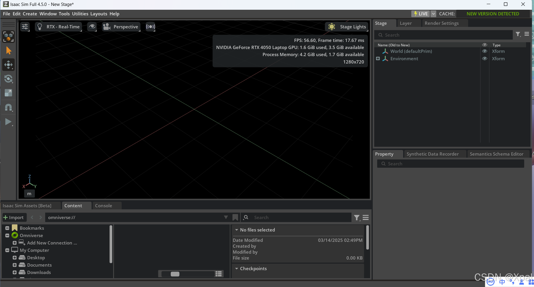Start simulation with the Play button
This screenshot has width=534, height=287.
coord(8,122)
